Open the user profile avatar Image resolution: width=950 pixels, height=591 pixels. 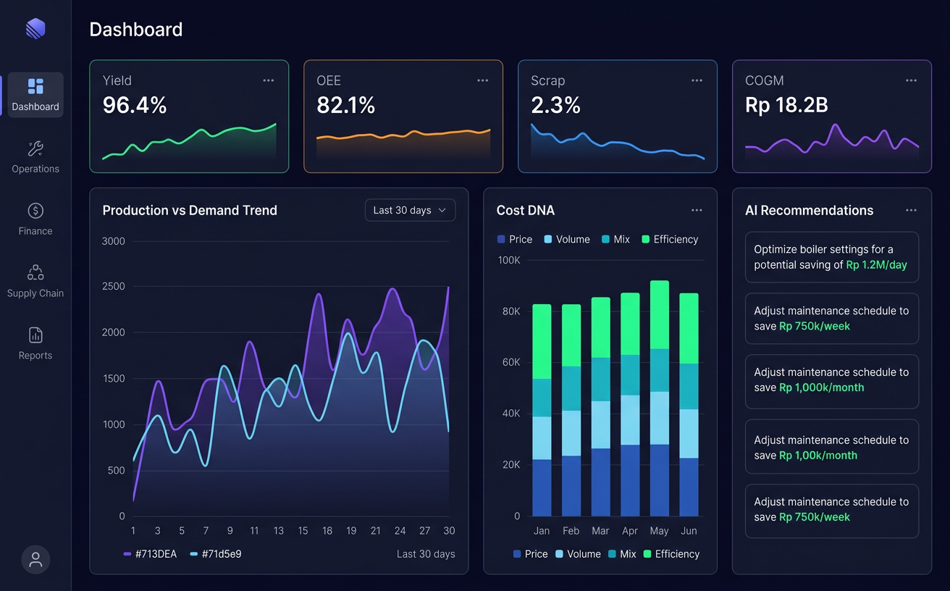[x=35, y=560]
